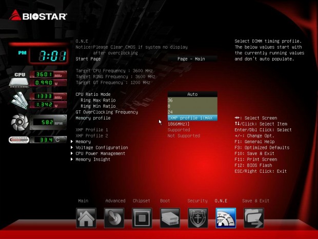Click the memory frequency 1333 MHz readout
The height and width of the screenshot is (239, 318).
coord(48,96)
